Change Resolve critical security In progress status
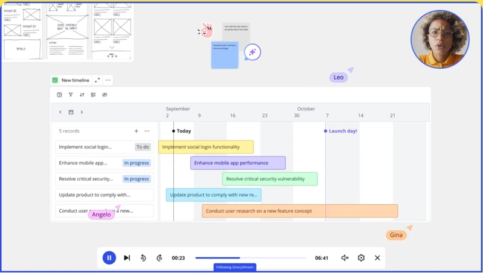 (x=136, y=179)
